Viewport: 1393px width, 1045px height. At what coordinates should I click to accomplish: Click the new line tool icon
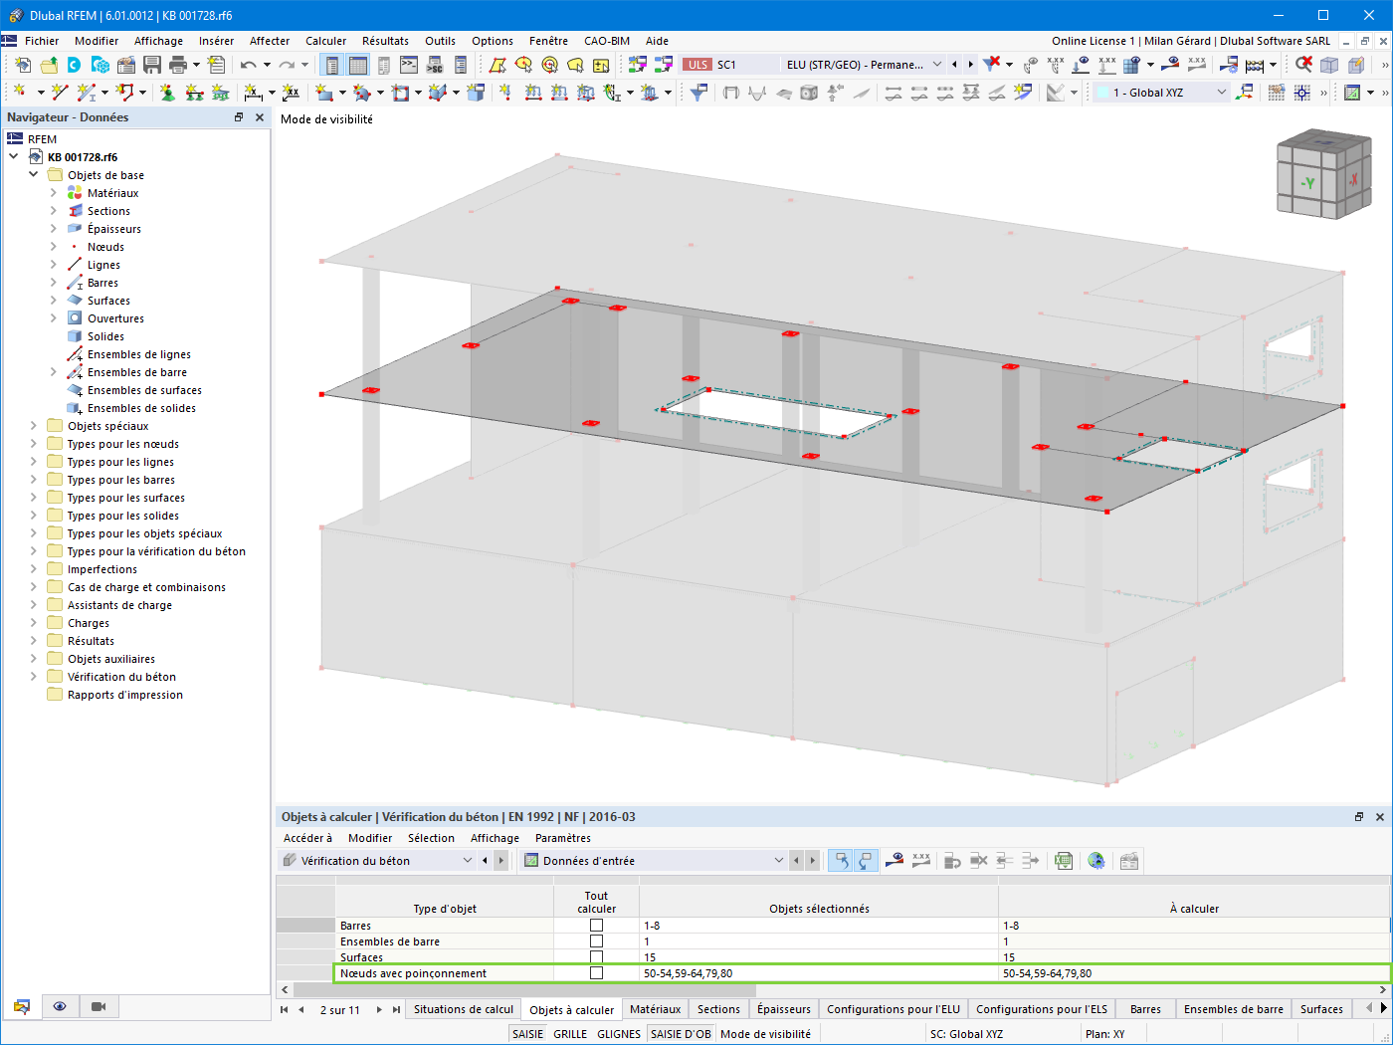point(60,93)
